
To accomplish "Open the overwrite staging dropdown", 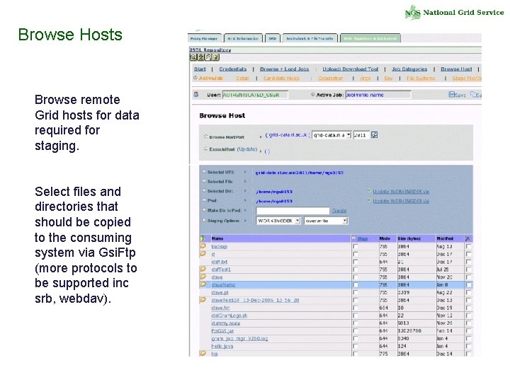I will tap(327, 221).
